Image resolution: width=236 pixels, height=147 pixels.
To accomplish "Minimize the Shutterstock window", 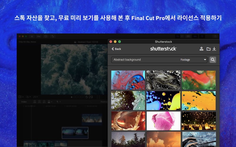I will tap(115, 42).
